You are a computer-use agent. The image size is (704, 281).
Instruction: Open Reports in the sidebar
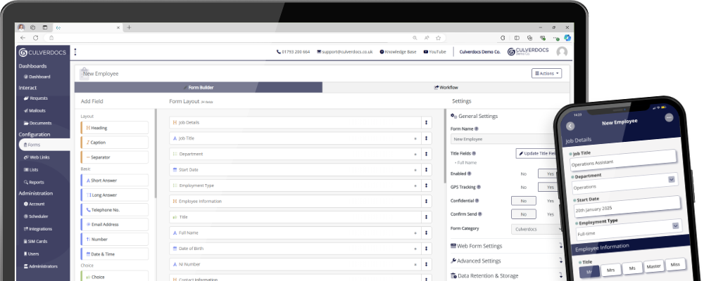tap(34, 183)
